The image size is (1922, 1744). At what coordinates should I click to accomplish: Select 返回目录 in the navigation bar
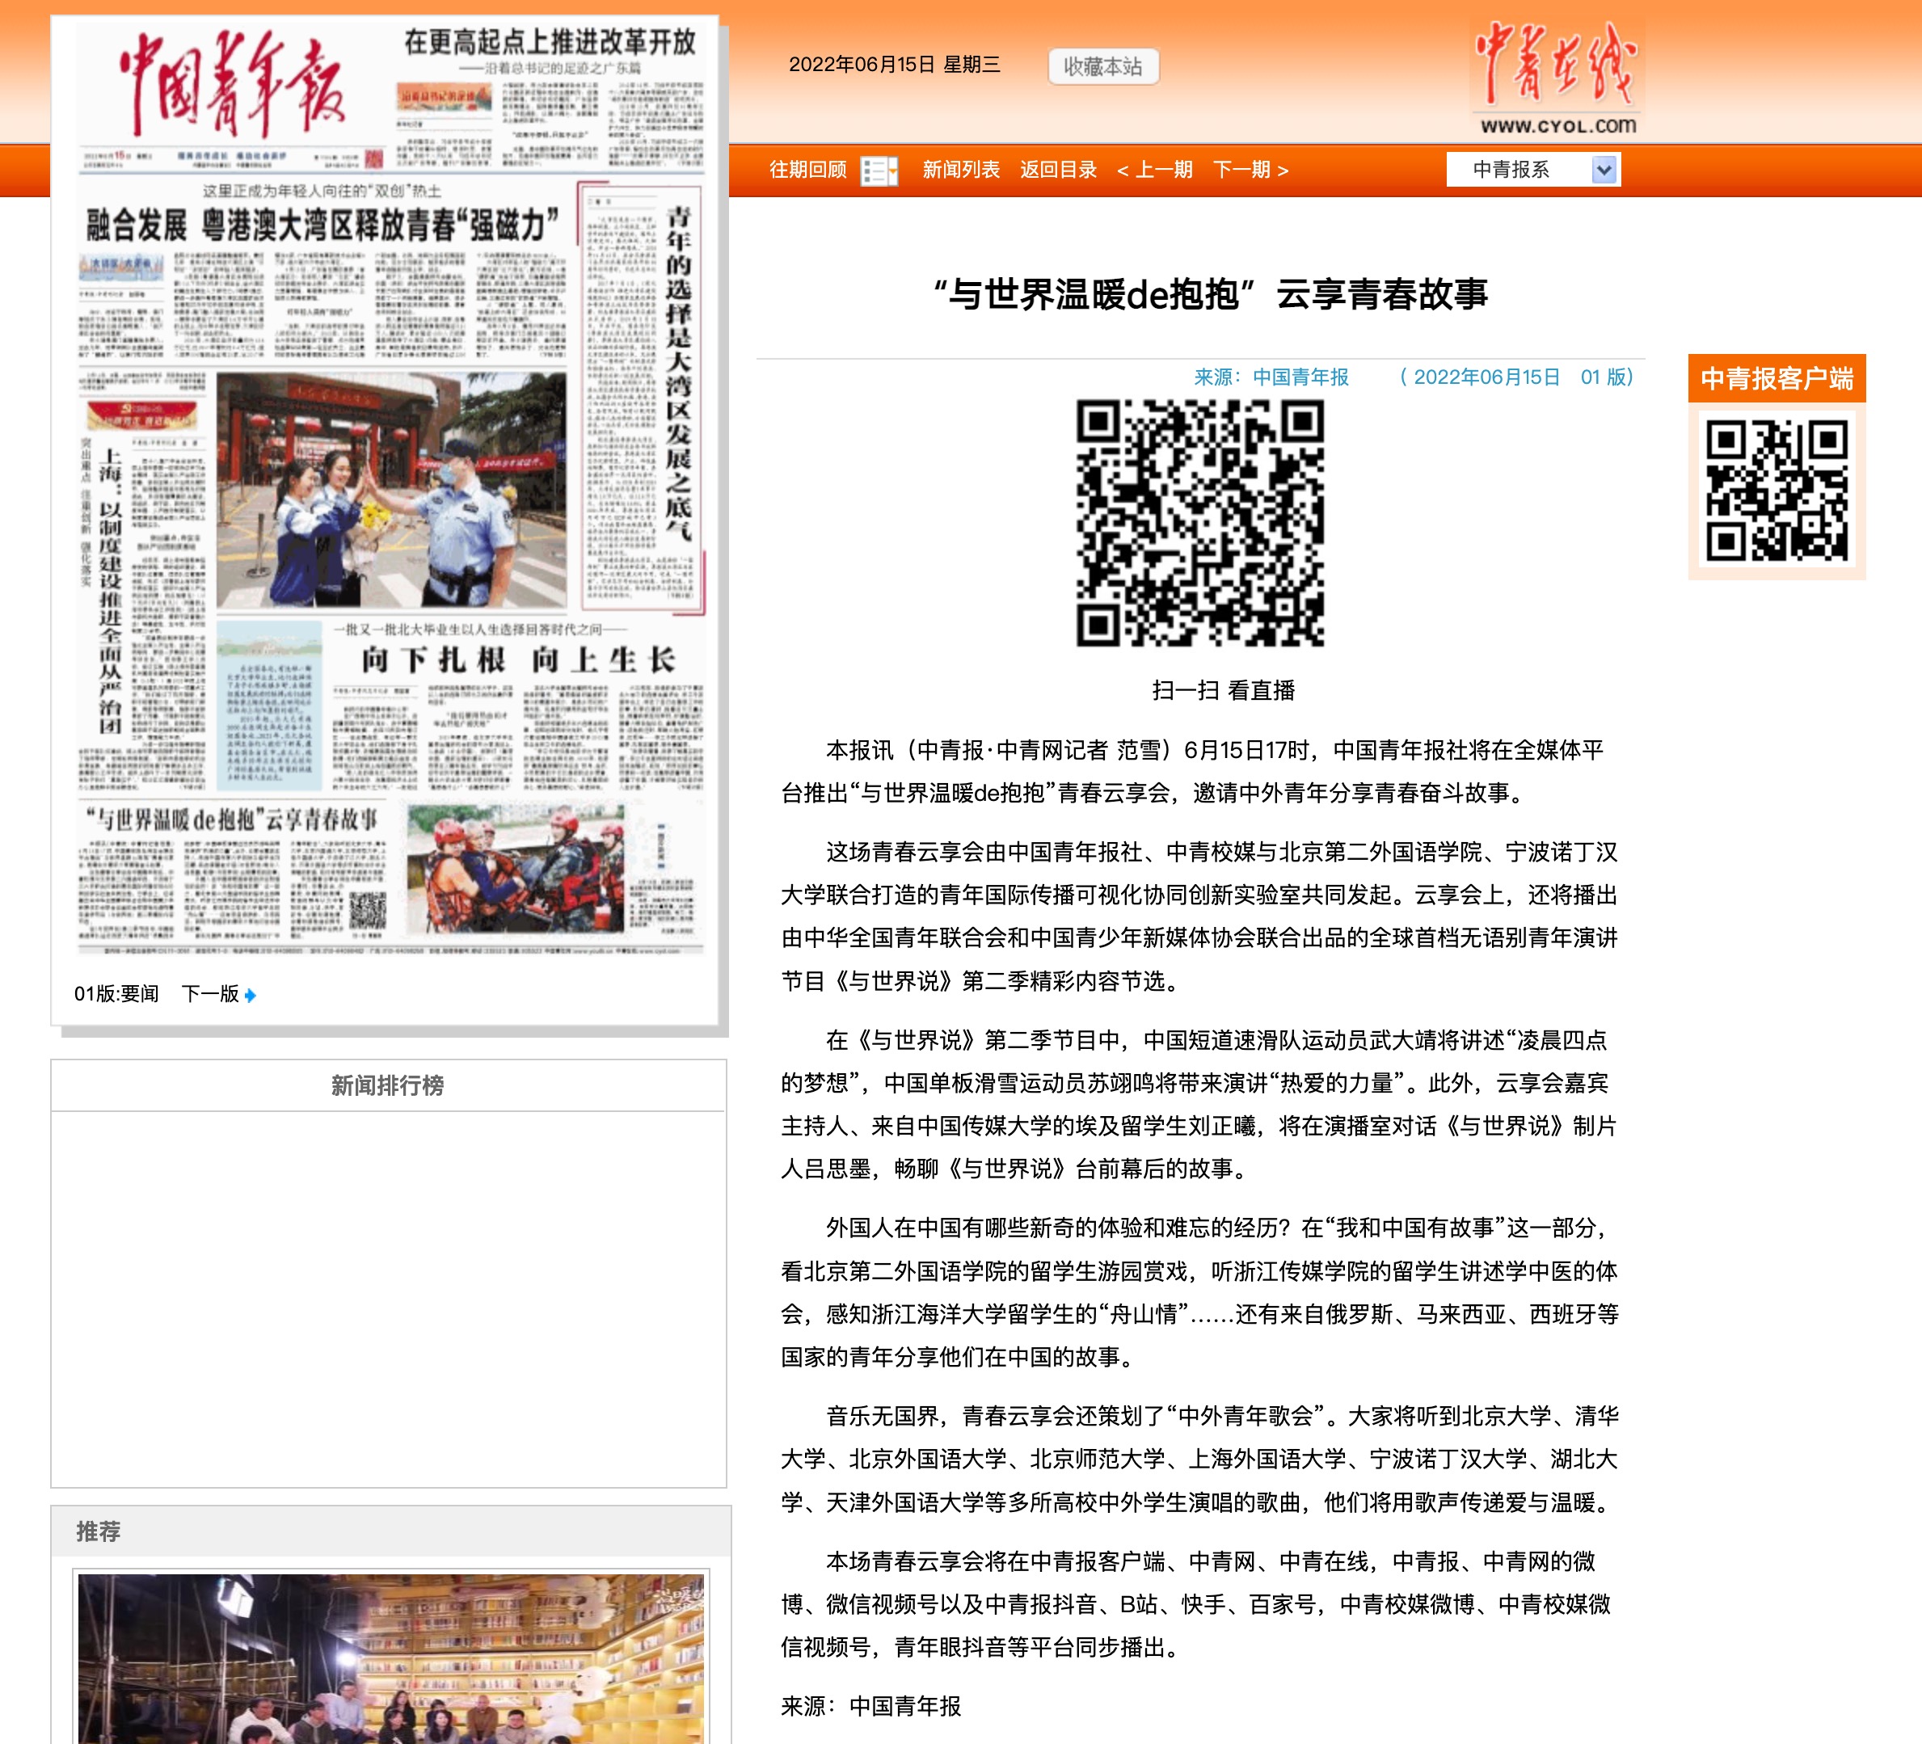tap(1057, 170)
